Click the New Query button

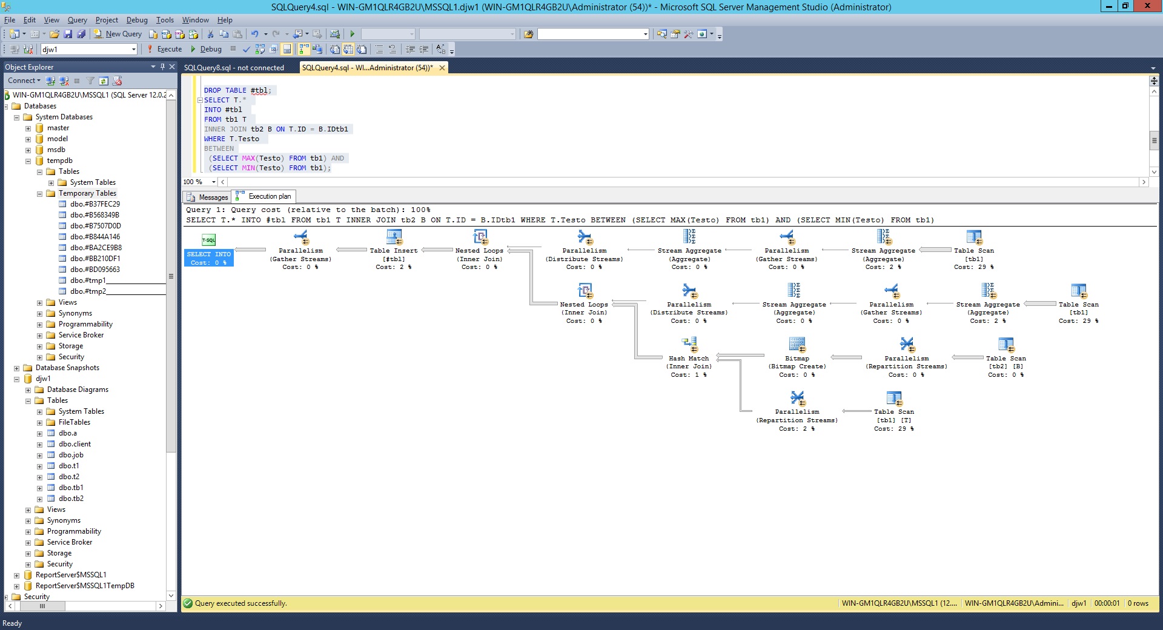click(118, 34)
